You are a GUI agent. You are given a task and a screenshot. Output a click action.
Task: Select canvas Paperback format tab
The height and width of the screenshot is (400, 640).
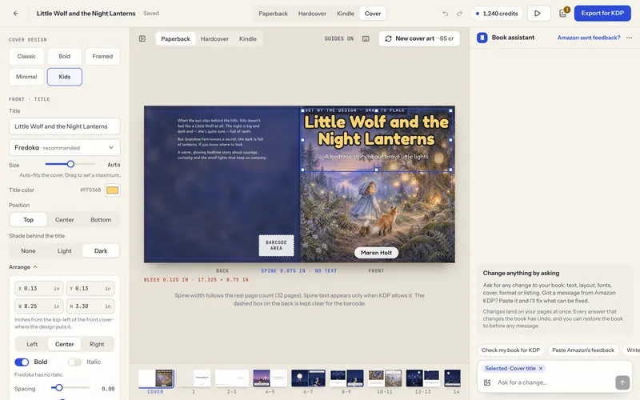[x=175, y=38]
